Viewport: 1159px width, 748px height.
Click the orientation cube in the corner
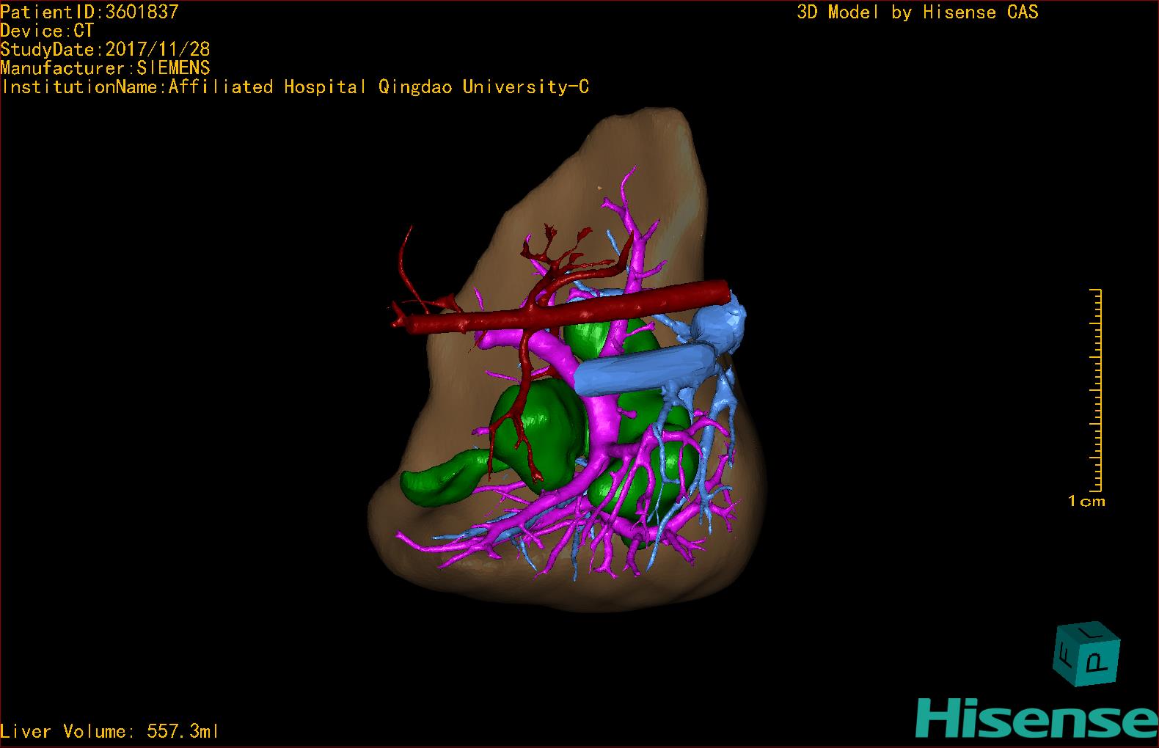(x=1087, y=654)
